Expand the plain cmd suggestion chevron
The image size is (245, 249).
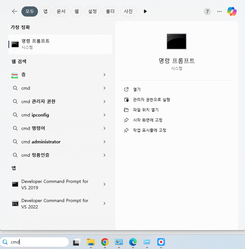pyautogui.click(x=104, y=88)
